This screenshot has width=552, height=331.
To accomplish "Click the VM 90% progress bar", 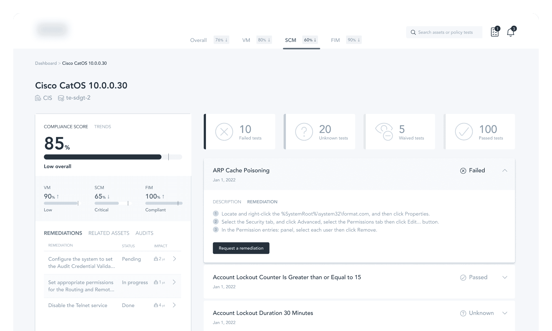I will (61, 203).
